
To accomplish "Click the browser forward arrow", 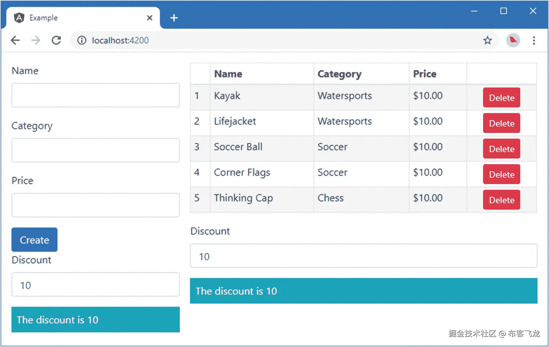I will coord(36,40).
